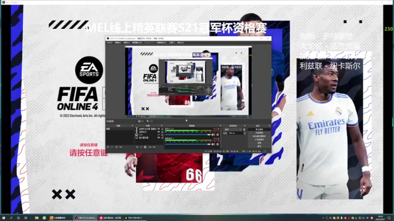Click the transition duration input field
This screenshot has height=221, width=394.
(236, 133)
